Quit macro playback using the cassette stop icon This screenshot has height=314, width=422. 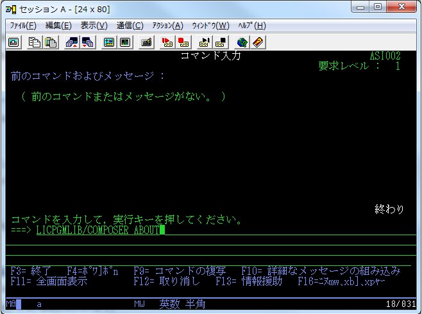click(x=221, y=42)
